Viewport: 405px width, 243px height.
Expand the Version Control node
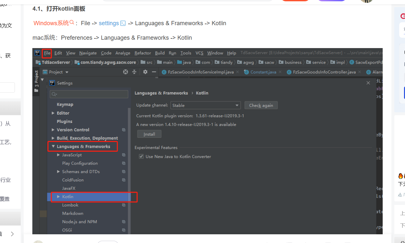(x=53, y=130)
